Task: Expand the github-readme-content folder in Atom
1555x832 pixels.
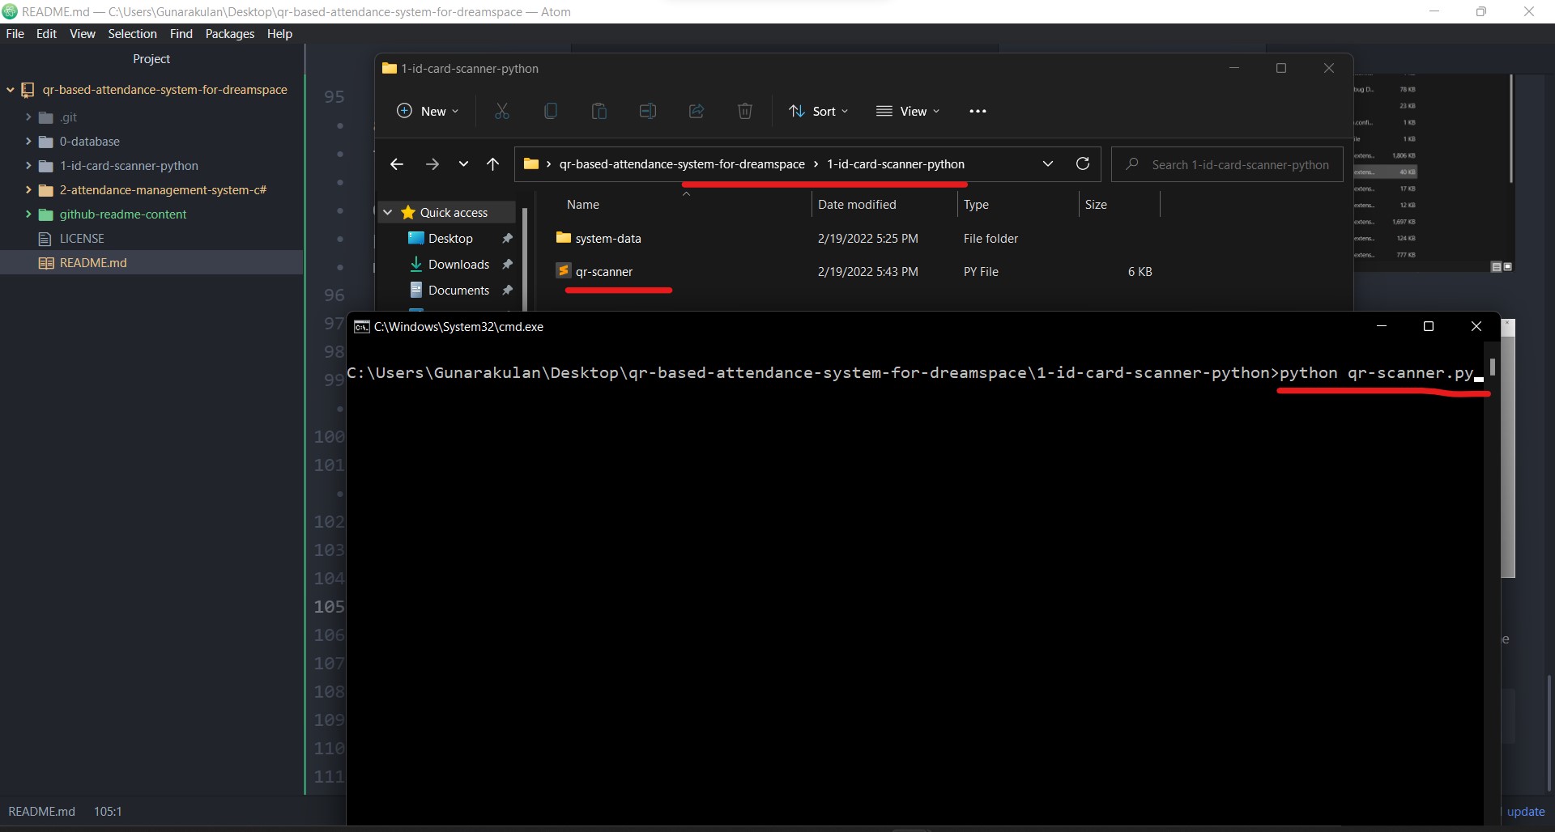Action: (28, 214)
